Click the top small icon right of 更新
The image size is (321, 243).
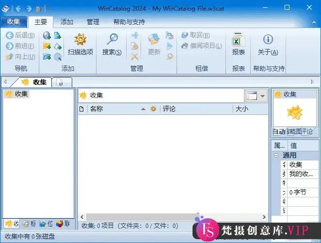click(x=170, y=35)
